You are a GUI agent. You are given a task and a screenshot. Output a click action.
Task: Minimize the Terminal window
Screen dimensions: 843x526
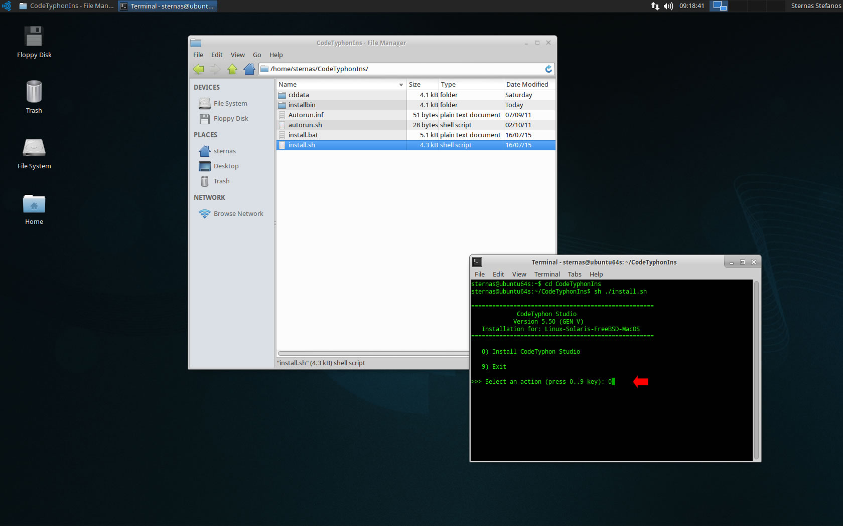pyautogui.click(x=732, y=262)
